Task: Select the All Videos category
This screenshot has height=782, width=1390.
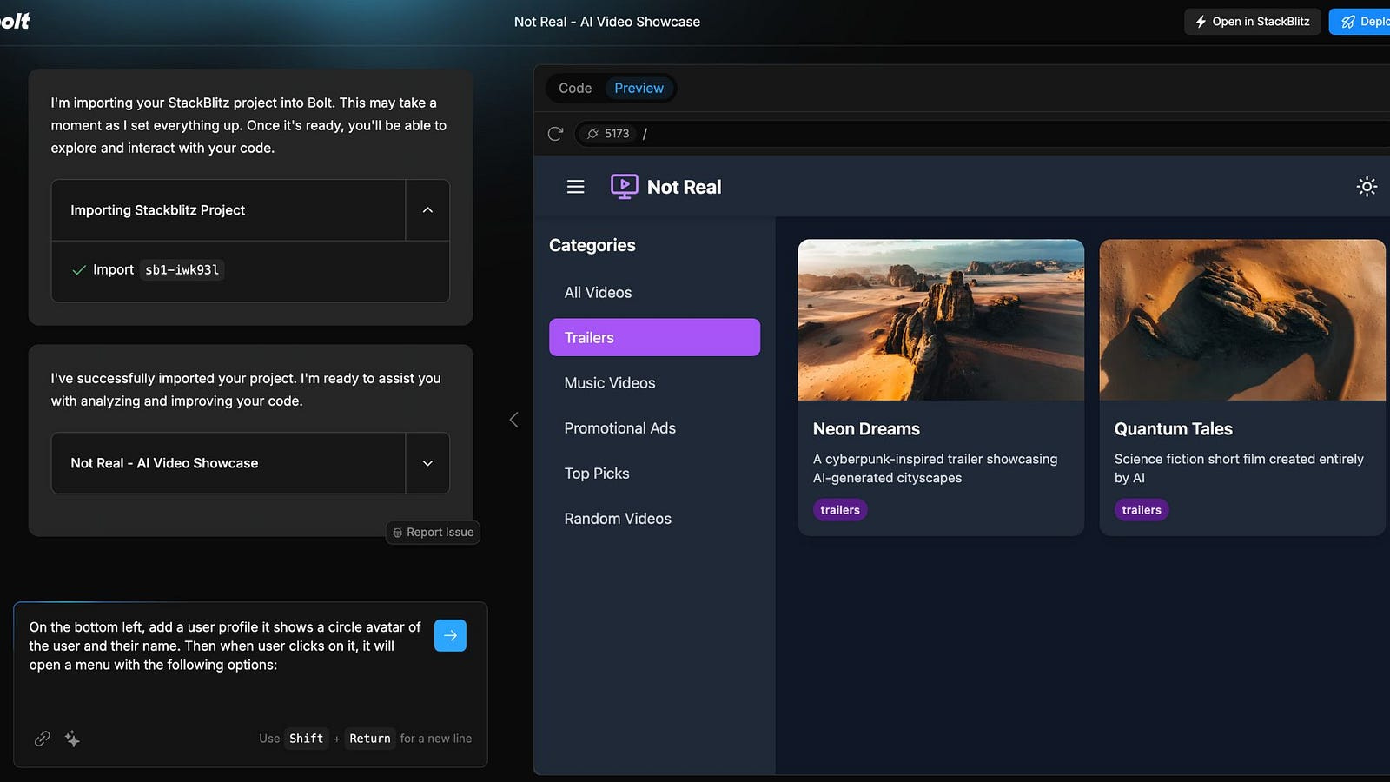Action: coord(654,293)
